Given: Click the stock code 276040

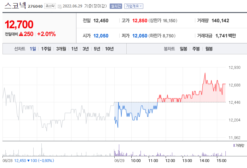Looking at the screenshot, I should tap(35, 6).
